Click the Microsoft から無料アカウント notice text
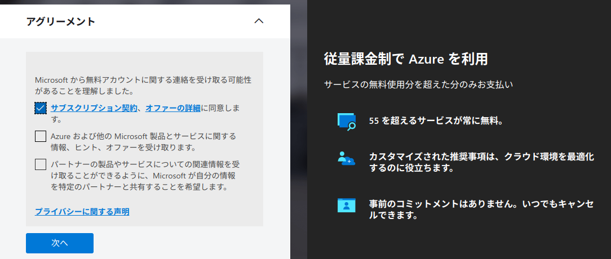611x259 pixels. pyautogui.click(x=143, y=86)
